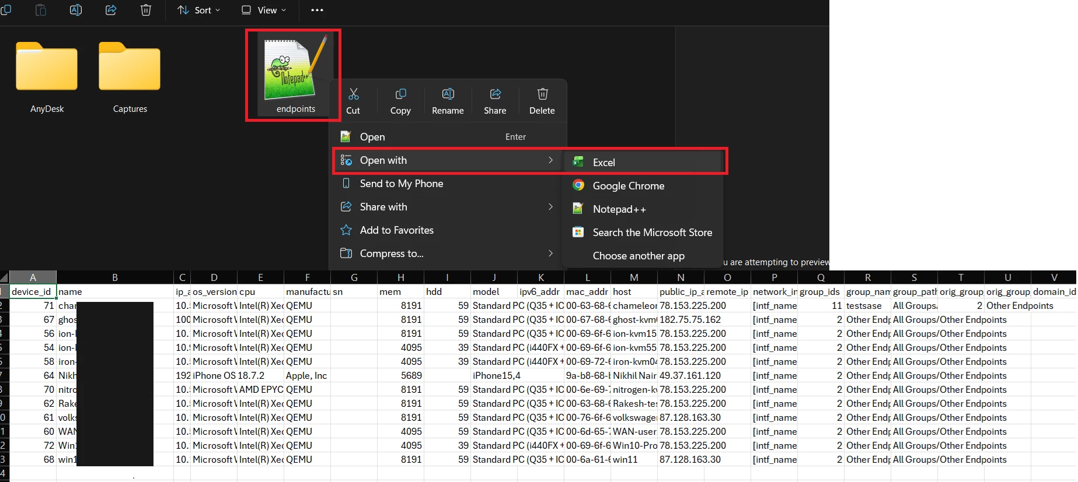Expand the View dropdown
The image size is (1078, 482).
pyautogui.click(x=264, y=10)
